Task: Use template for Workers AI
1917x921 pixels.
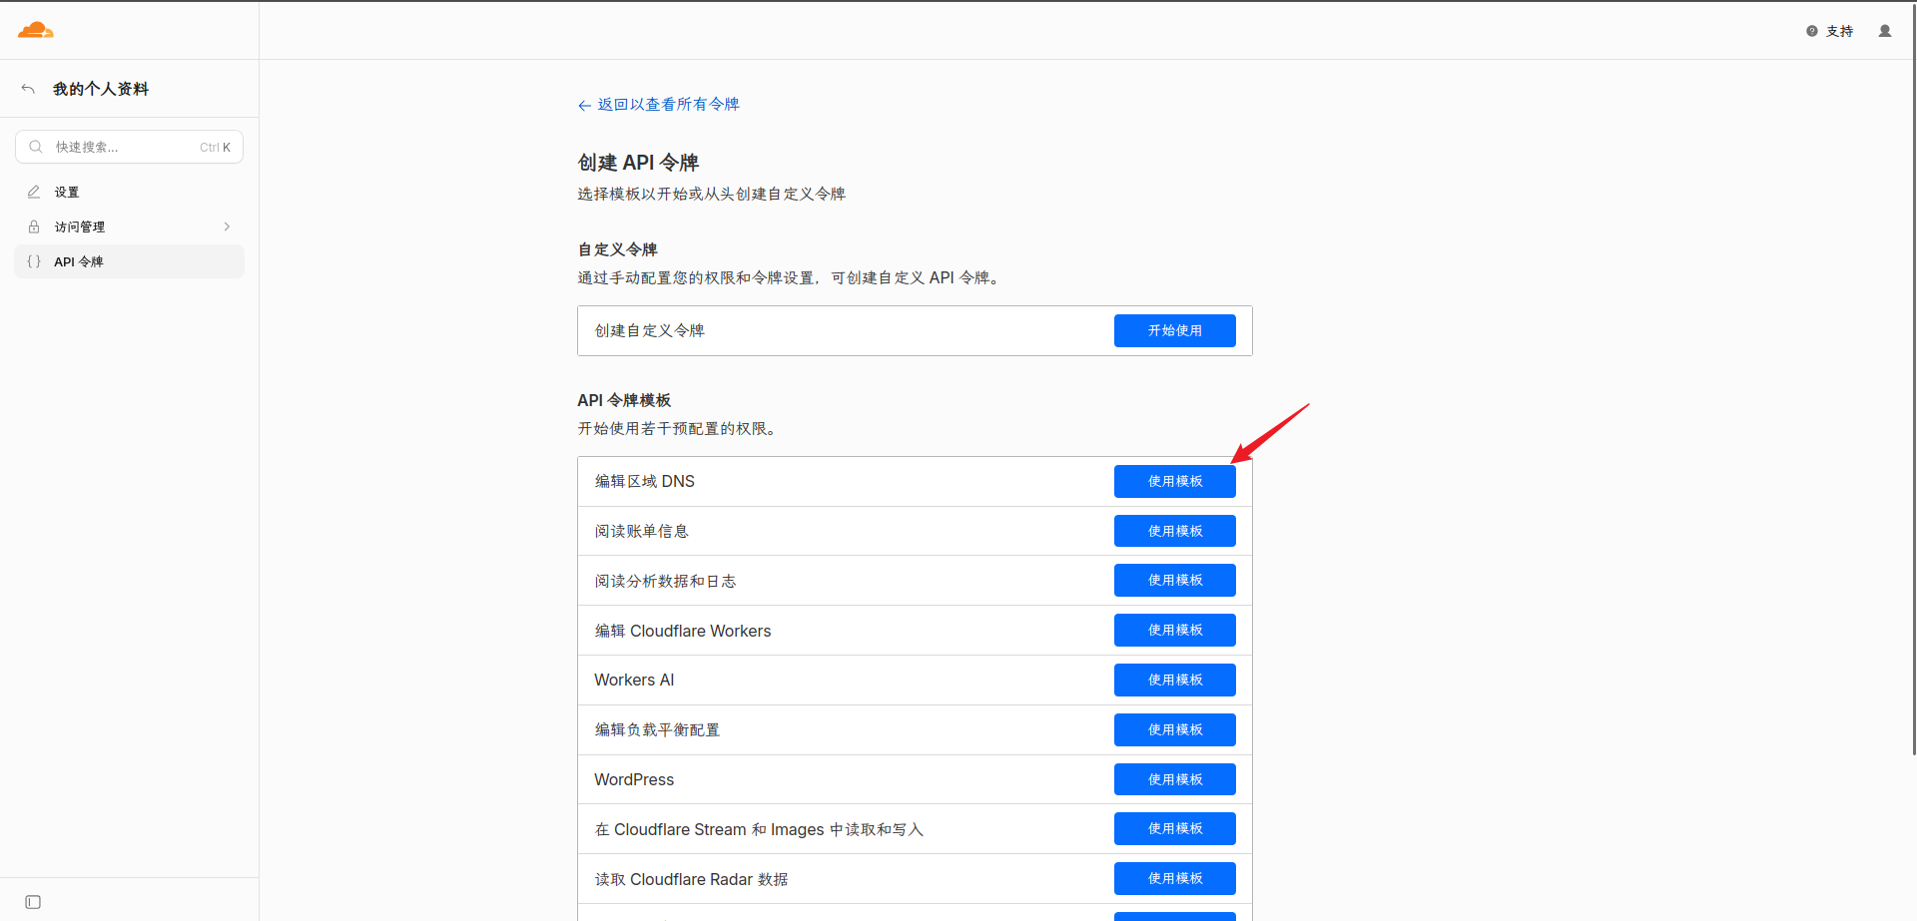Action: tap(1174, 680)
